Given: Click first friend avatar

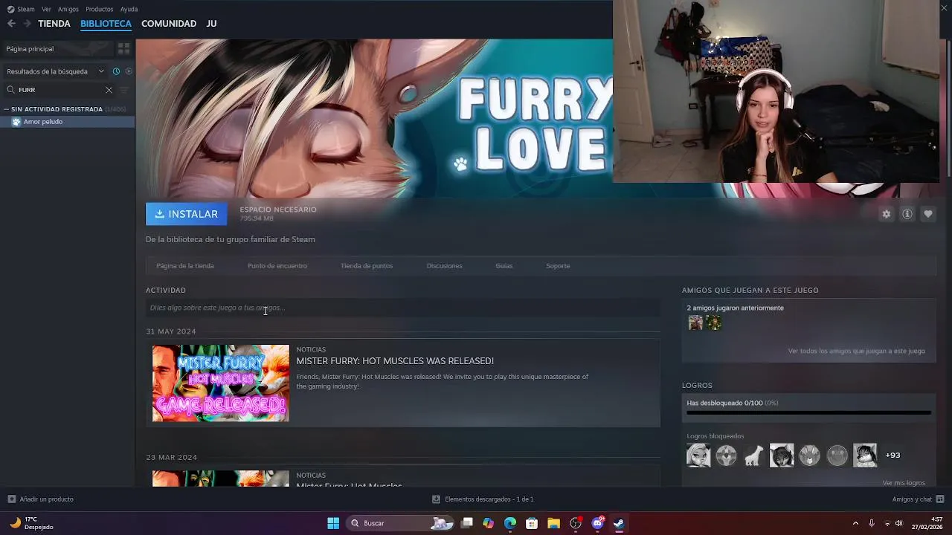Looking at the screenshot, I should click(x=695, y=322).
